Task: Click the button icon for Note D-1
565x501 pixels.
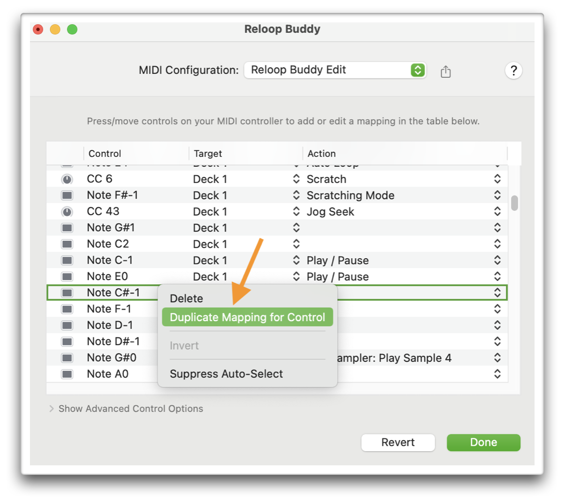Action: click(x=67, y=325)
